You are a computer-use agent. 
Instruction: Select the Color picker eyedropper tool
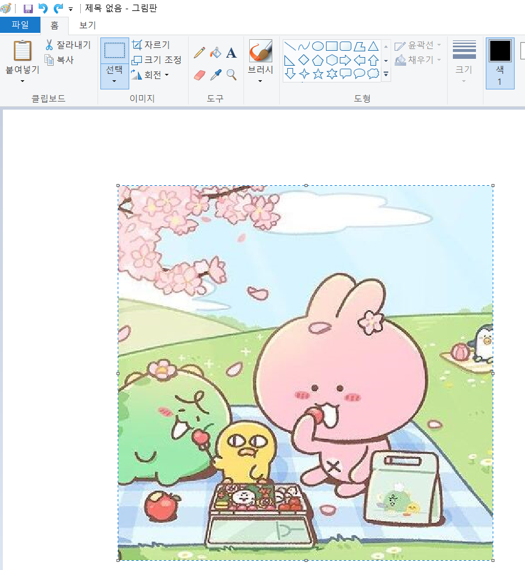[216, 75]
